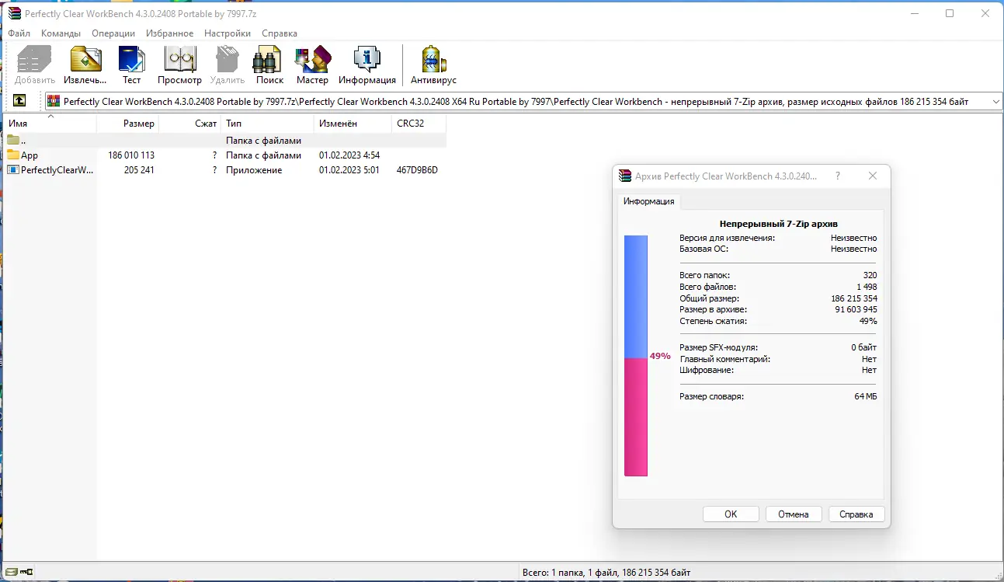Click the drive icon in the status bar
Image resolution: width=1004 pixels, height=582 pixels.
tap(11, 573)
